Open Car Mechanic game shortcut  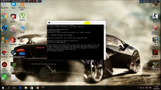(155, 42)
